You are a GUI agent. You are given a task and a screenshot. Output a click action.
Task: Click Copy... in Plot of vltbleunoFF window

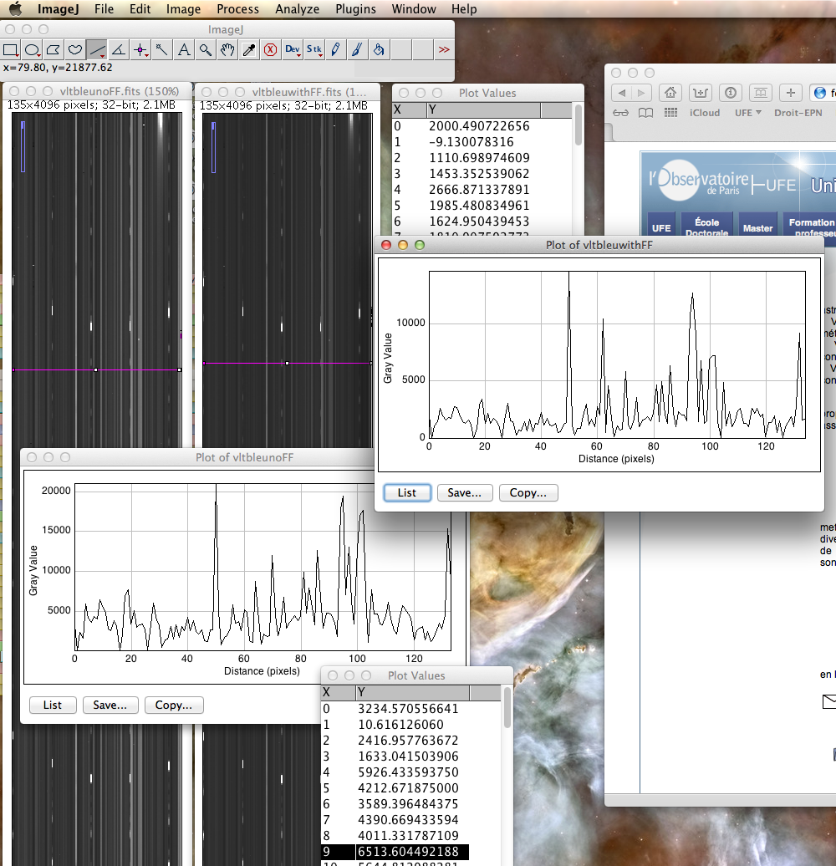coord(174,705)
